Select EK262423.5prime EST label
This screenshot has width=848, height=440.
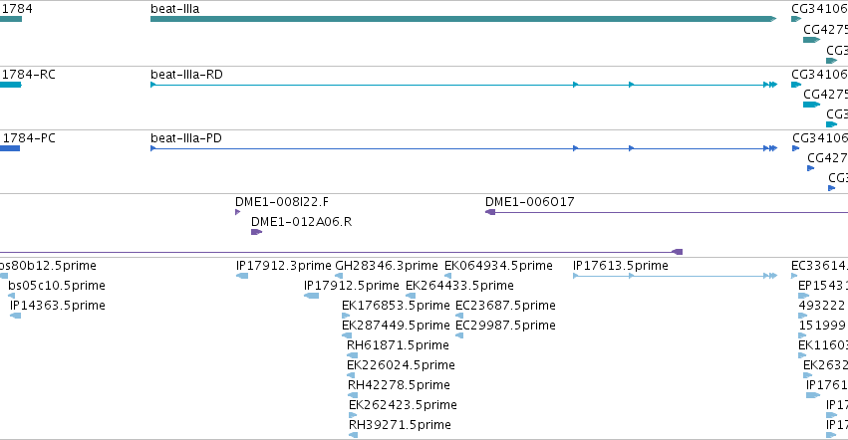[x=403, y=405]
